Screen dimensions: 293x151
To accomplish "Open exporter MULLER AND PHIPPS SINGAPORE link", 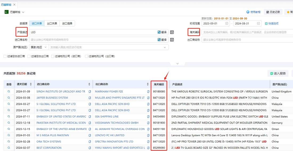I will pyautogui.click(x=120, y=97).
